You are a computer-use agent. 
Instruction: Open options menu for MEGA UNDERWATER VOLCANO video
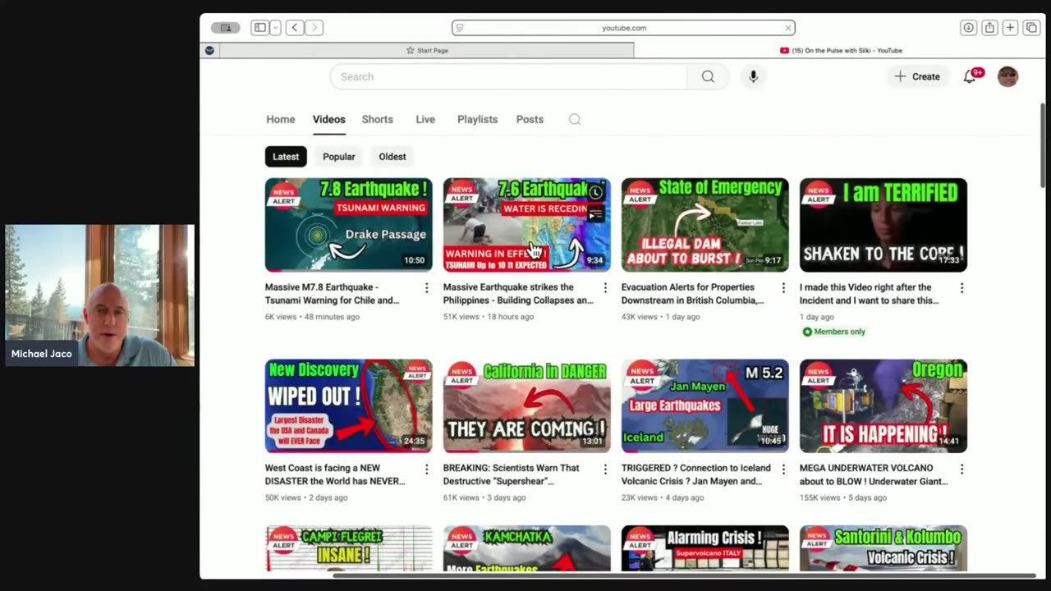pos(962,469)
